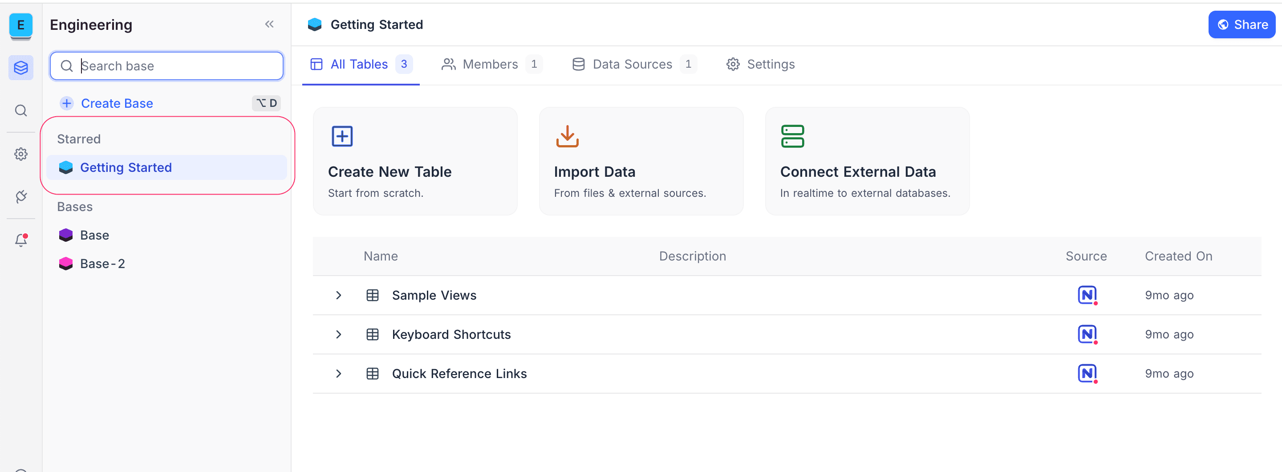1282x472 pixels.
Task: Collapse the sidebar with double chevron
Action: pyautogui.click(x=269, y=24)
